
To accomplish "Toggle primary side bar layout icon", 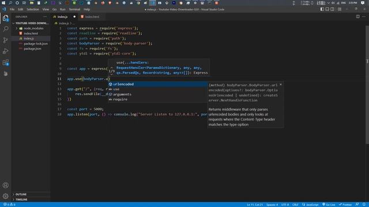I will (x=322, y=9).
